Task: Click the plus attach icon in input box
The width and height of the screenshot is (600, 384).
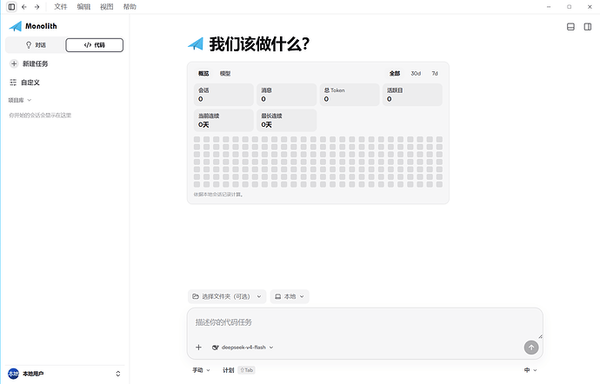Action: 198,348
